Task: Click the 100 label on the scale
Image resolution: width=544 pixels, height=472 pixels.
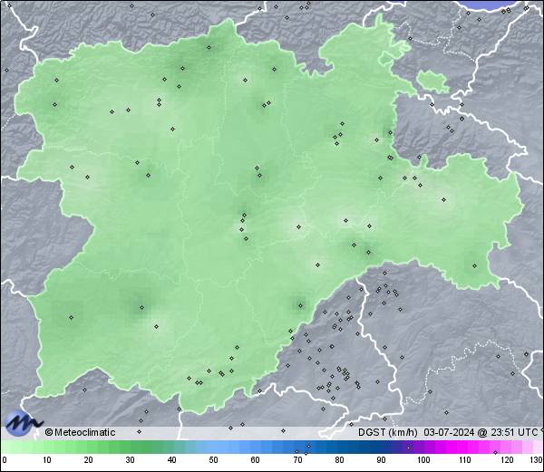Action: point(423,460)
